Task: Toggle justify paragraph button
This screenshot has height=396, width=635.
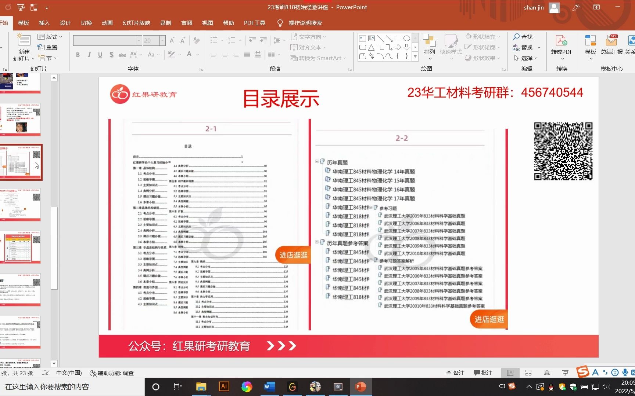Action: tap(247, 55)
